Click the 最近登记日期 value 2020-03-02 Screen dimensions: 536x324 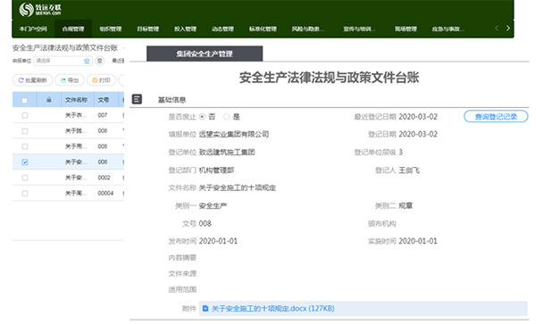[418, 117]
